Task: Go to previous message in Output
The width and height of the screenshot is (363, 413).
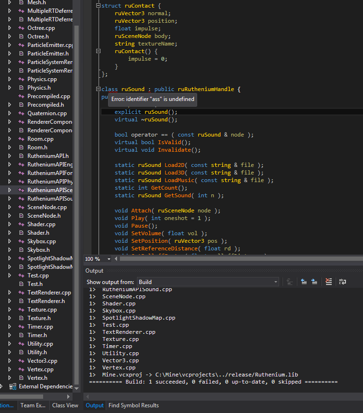Action: tap(303, 282)
